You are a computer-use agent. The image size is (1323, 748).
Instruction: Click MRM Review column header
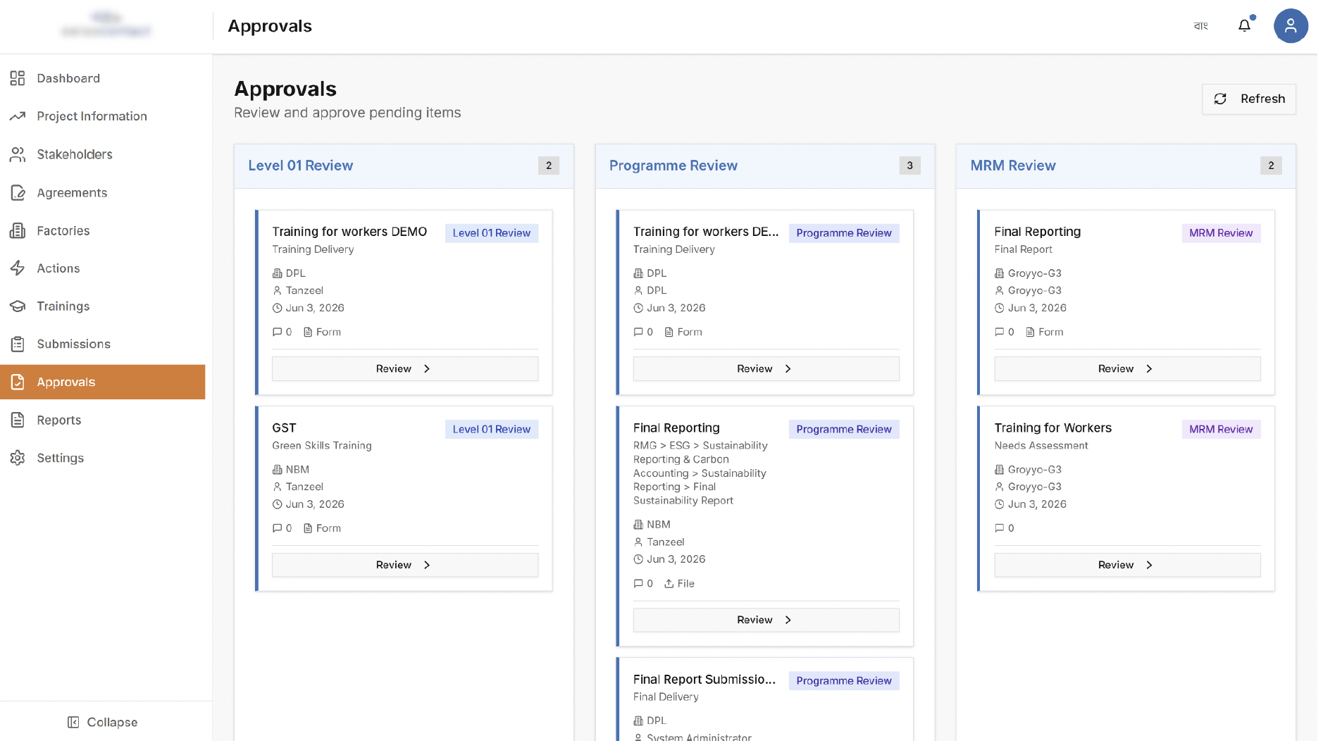tap(1013, 166)
